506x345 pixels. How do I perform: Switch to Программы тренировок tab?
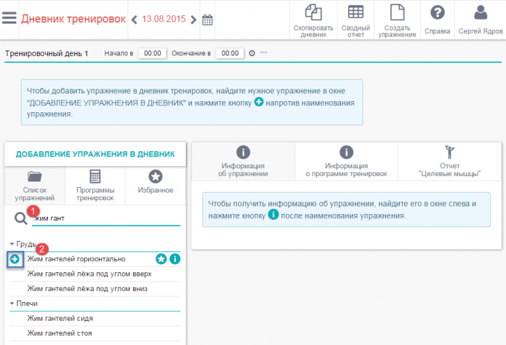tap(95, 185)
